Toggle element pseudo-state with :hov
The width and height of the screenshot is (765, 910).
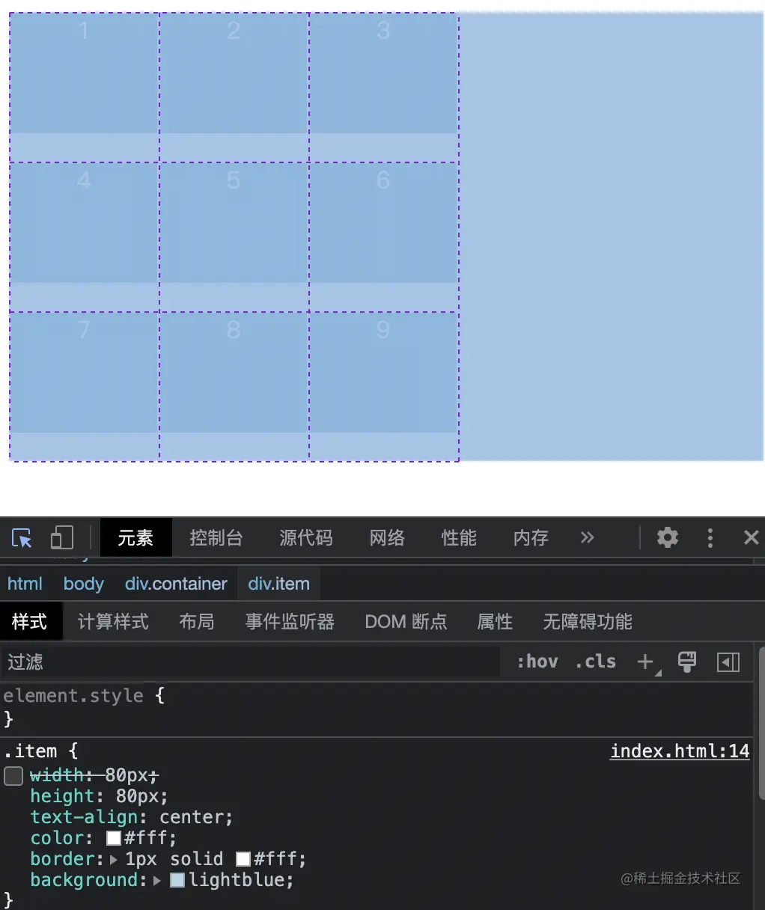point(536,662)
